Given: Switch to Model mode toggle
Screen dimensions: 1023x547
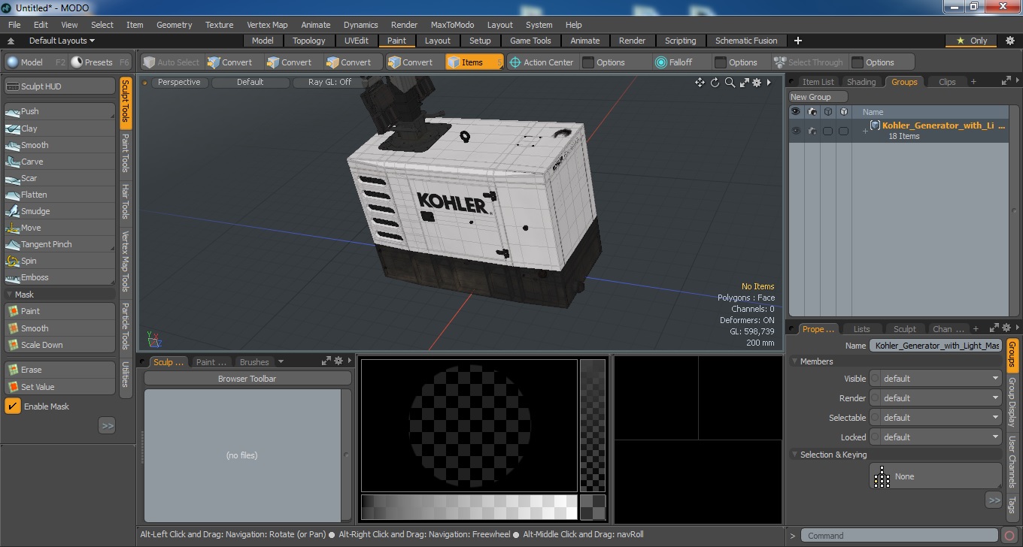Looking at the screenshot, I should click(x=35, y=62).
